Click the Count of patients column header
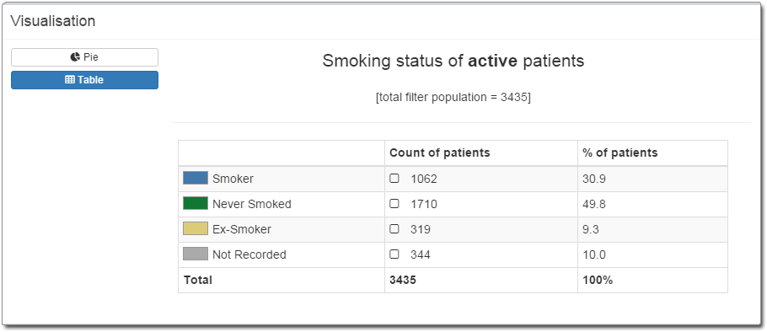 [440, 153]
